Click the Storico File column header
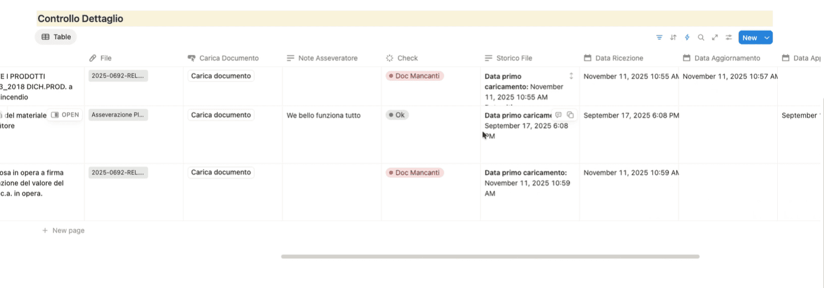Image resolution: width=824 pixels, height=288 pixels. tap(508, 58)
